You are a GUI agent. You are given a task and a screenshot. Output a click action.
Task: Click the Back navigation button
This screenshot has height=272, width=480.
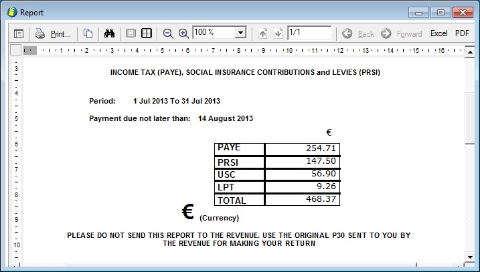[358, 33]
